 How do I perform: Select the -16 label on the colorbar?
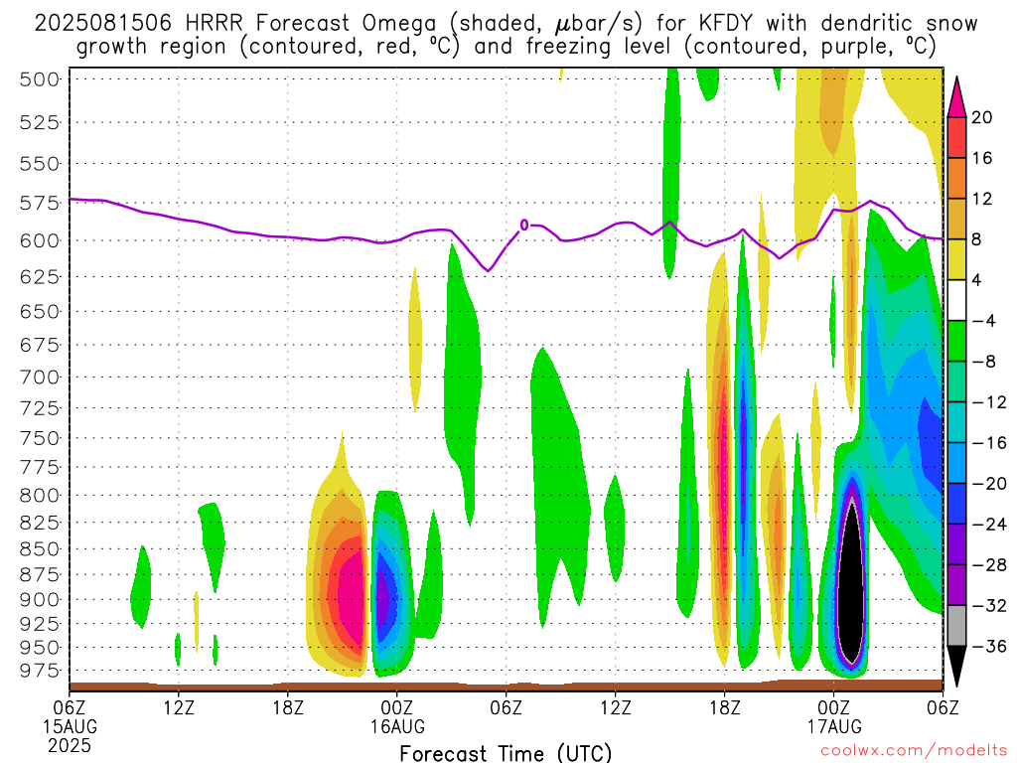[x=988, y=443]
